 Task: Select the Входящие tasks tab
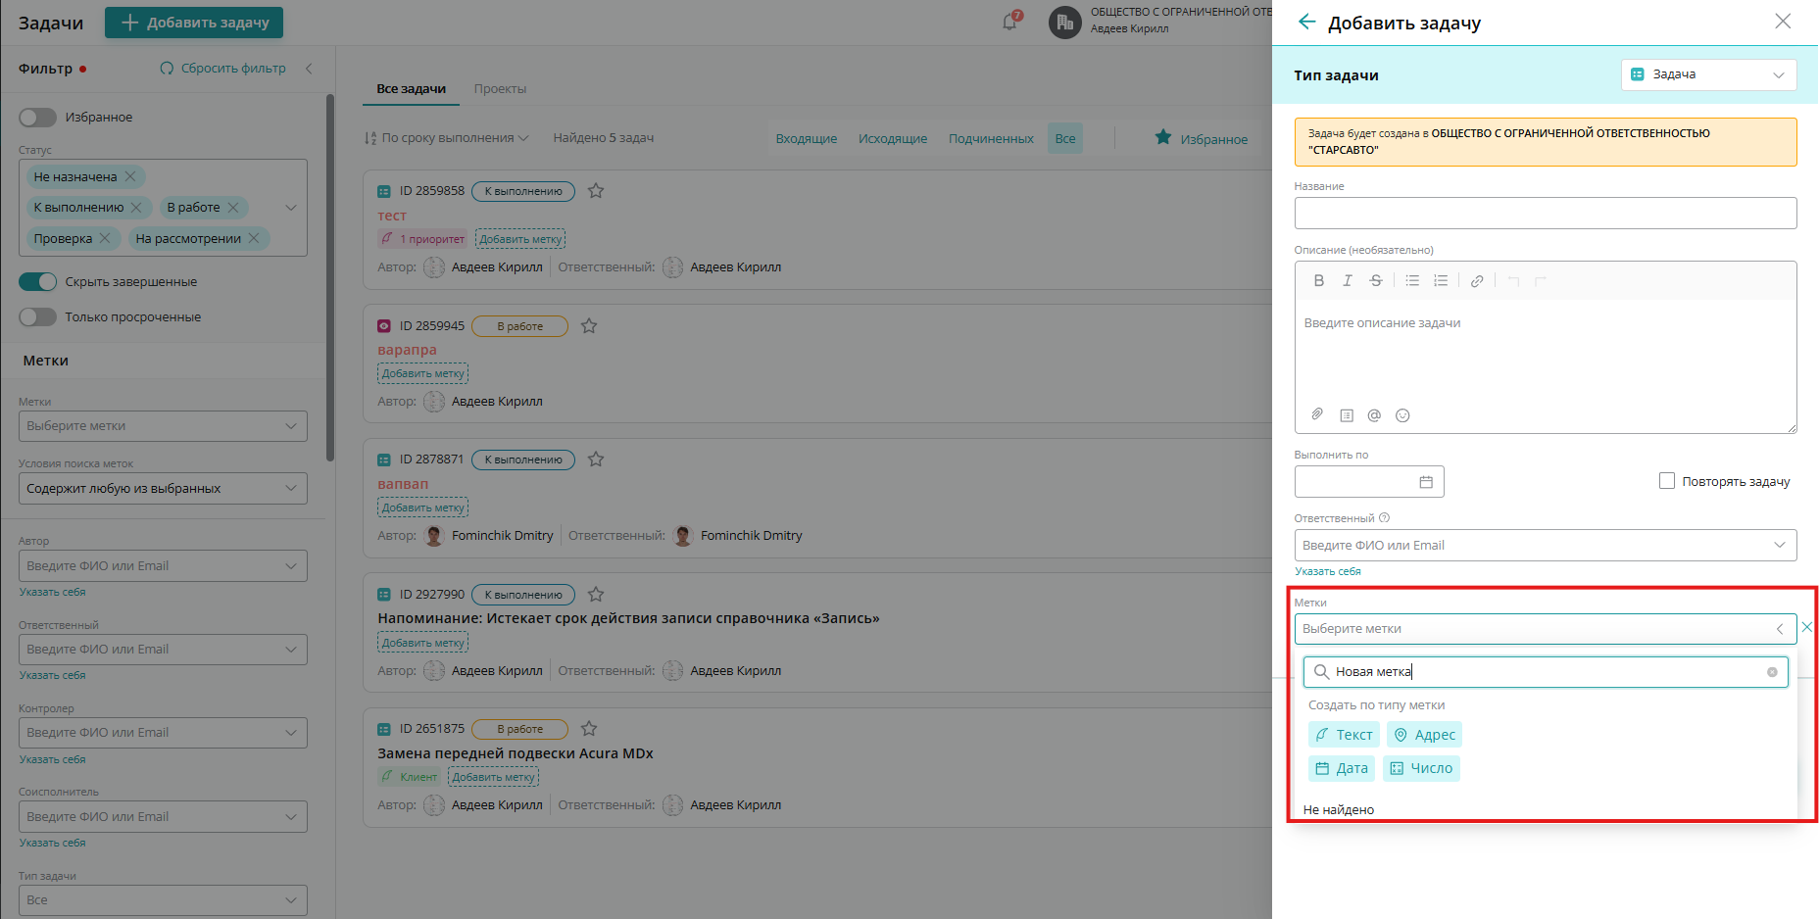click(806, 139)
